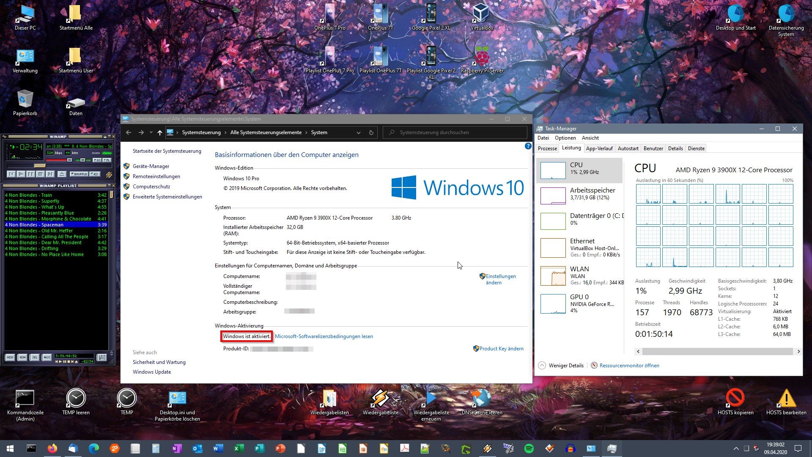Toggle Repeat mode in Winamp
Image resolution: width=812 pixels, height=457 pixels.
click(x=95, y=174)
